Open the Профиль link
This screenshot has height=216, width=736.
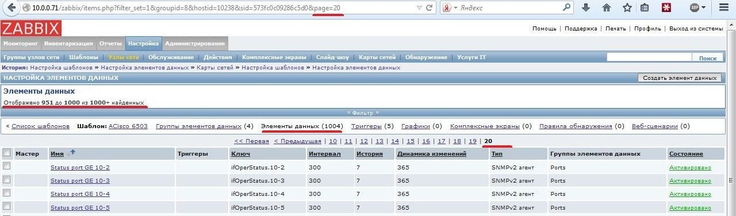(x=647, y=29)
